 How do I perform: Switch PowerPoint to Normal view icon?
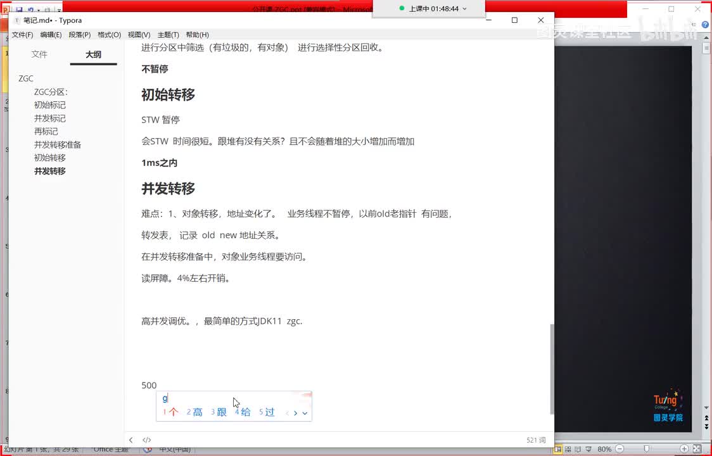click(557, 449)
